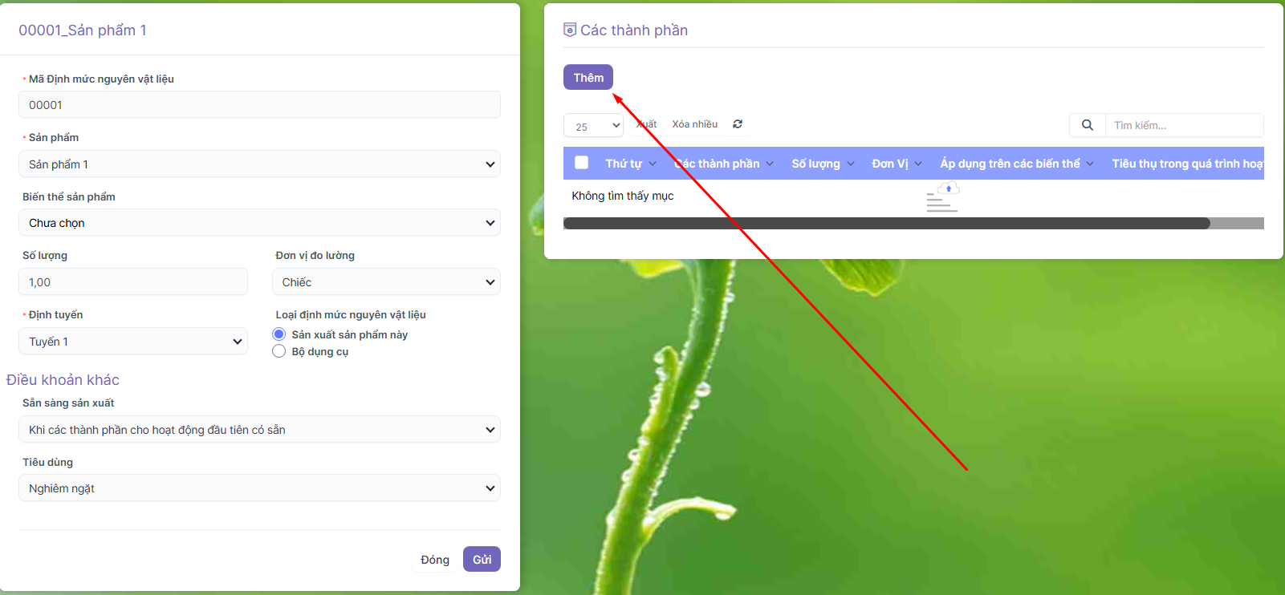Screen dimensions: 1285x595
Task: Click the Các thành phần panel header icon
Action: tap(570, 30)
